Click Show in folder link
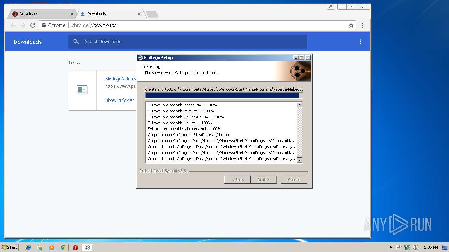449x252 pixels. point(119,100)
